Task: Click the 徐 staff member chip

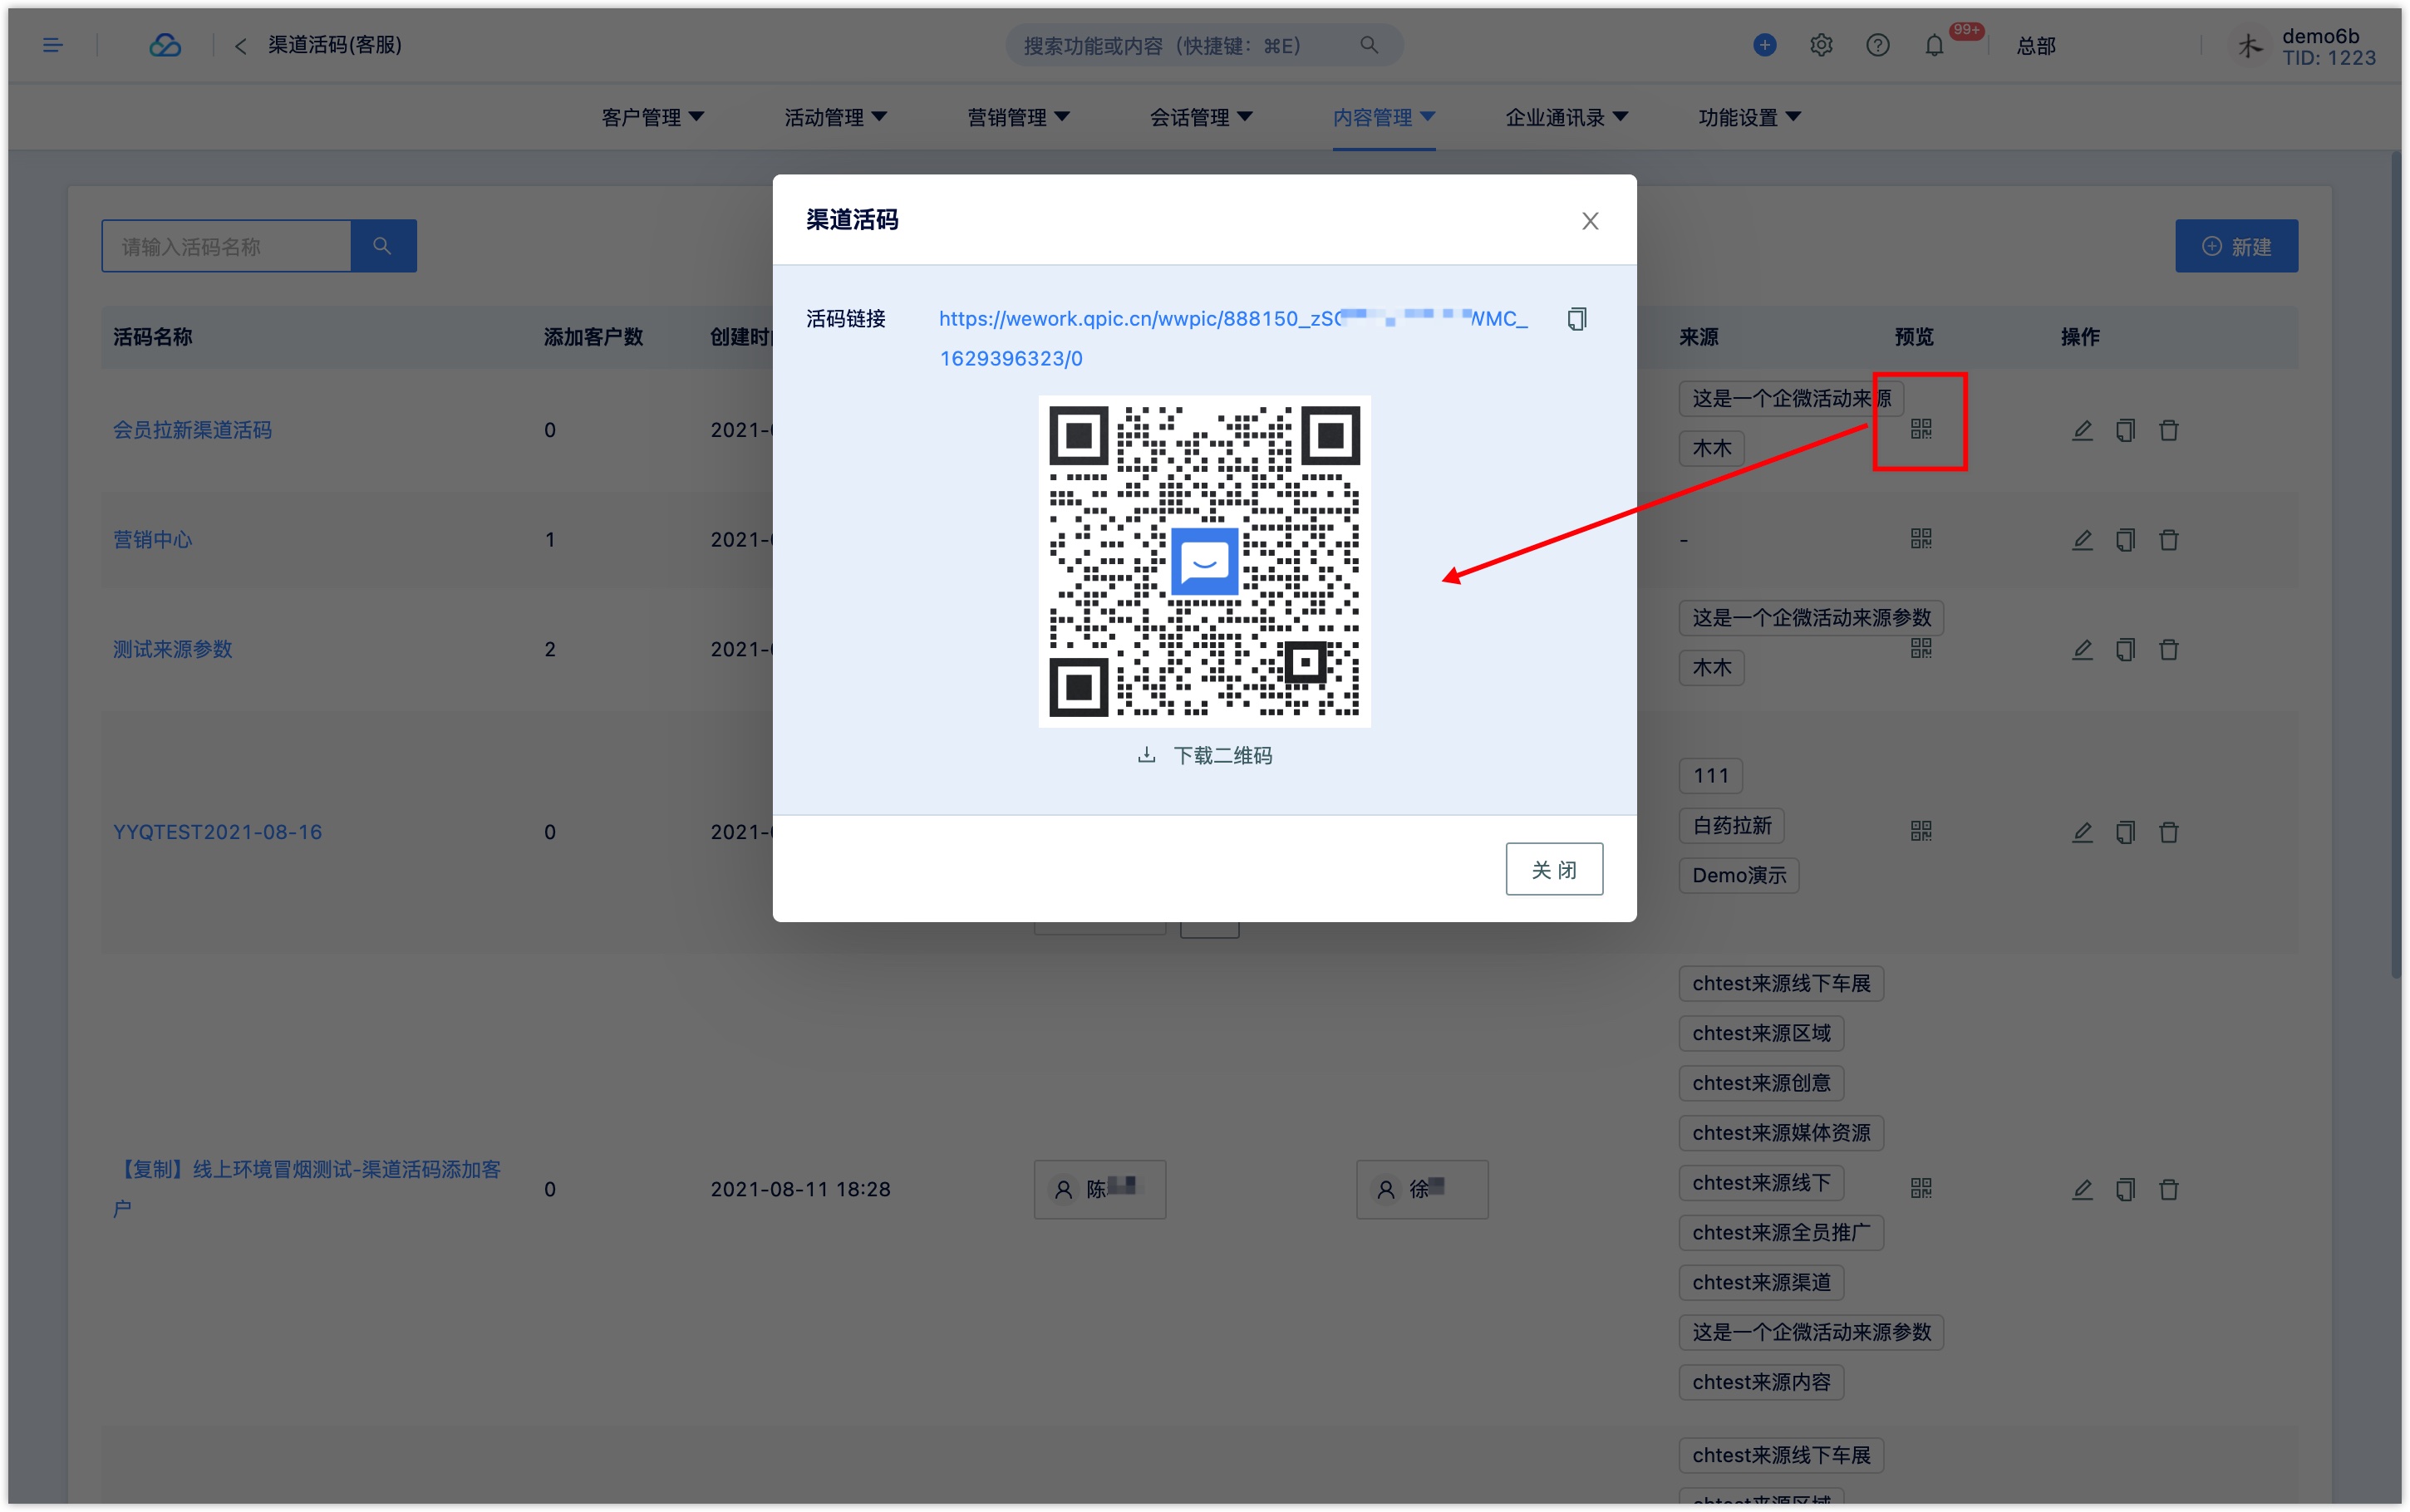Action: point(1421,1189)
